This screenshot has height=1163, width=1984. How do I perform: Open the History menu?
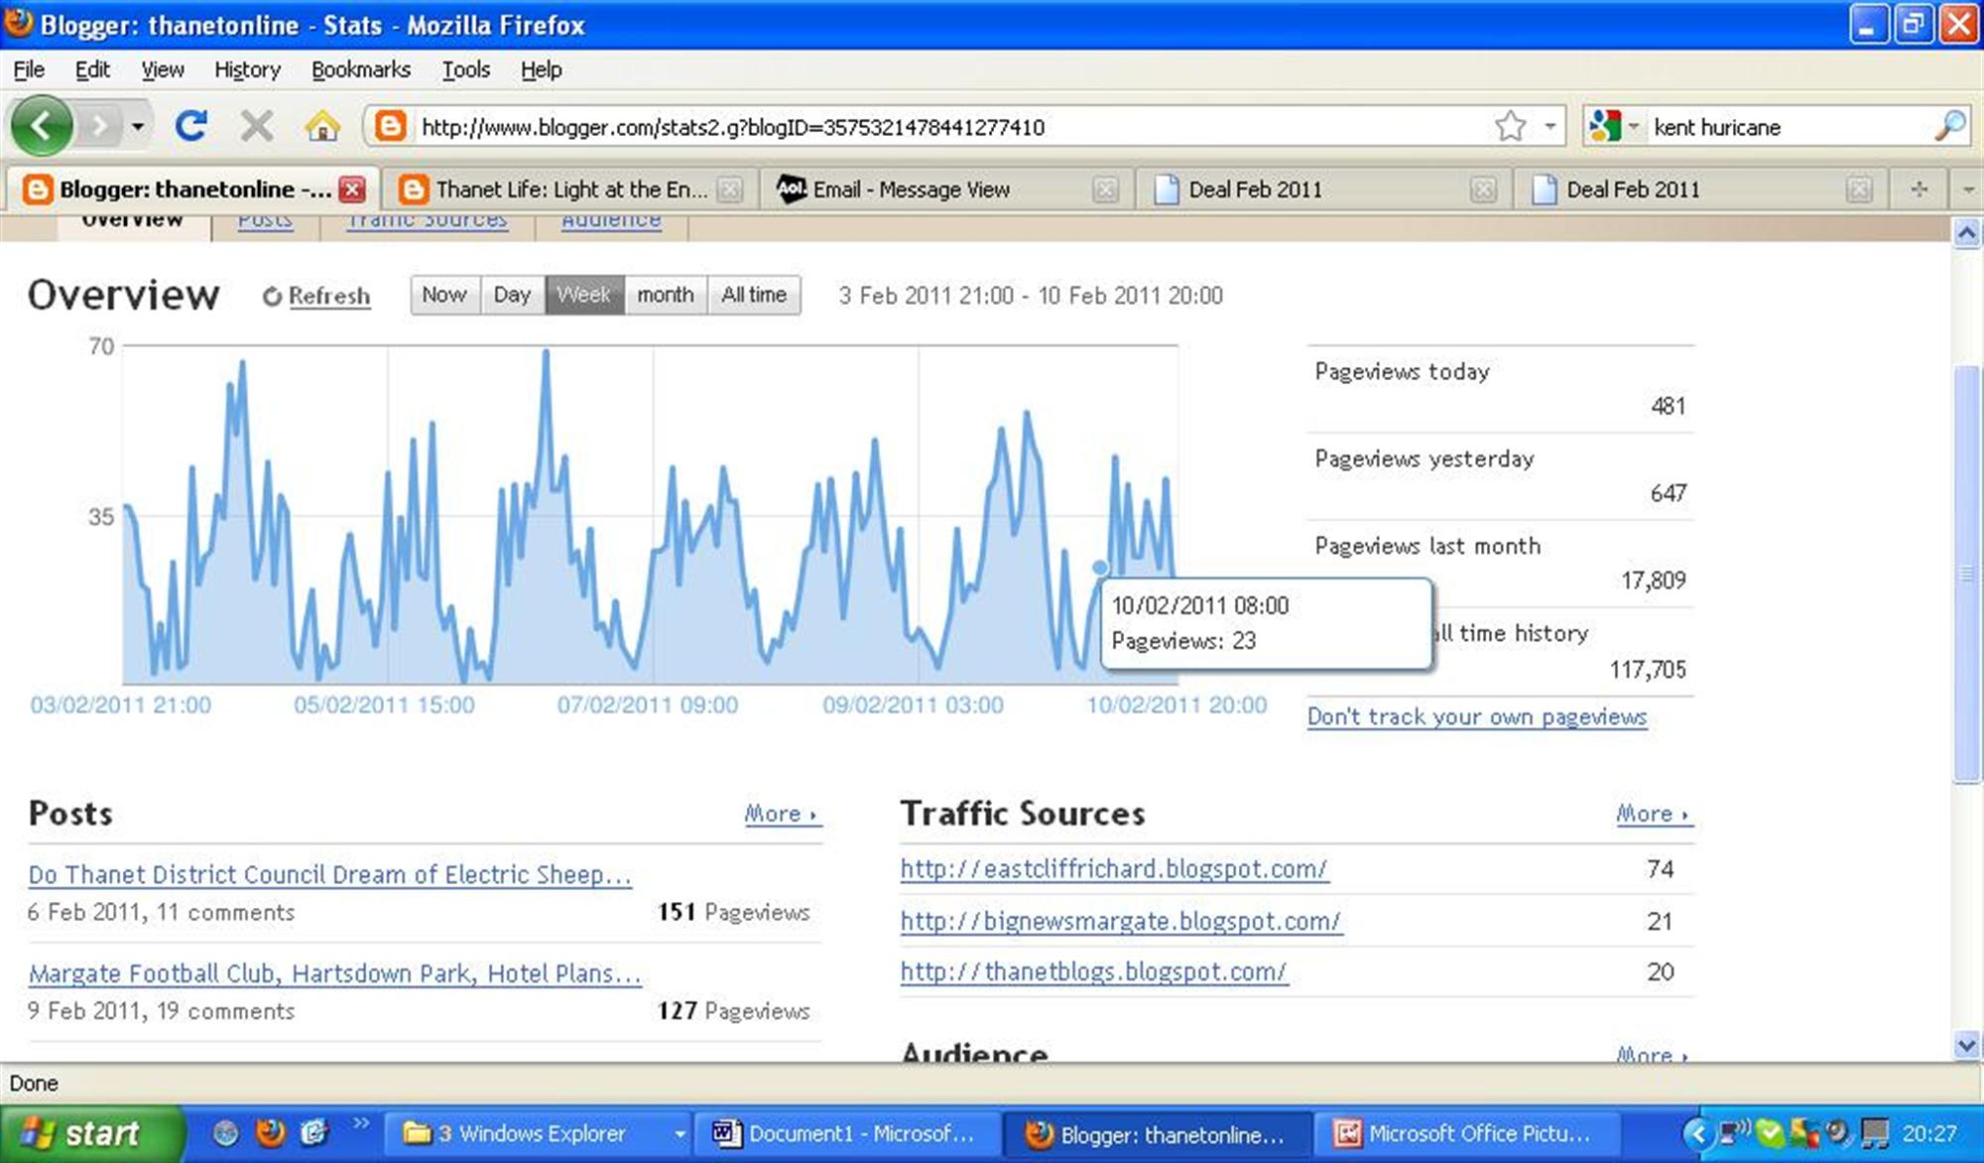click(247, 69)
